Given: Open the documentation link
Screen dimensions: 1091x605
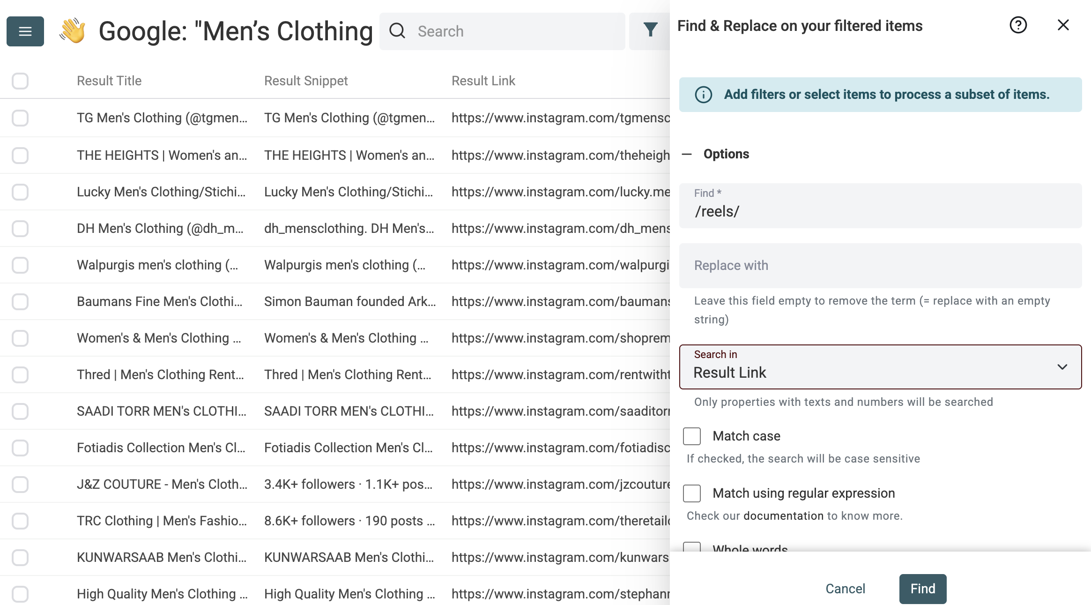Looking at the screenshot, I should point(783,516).
